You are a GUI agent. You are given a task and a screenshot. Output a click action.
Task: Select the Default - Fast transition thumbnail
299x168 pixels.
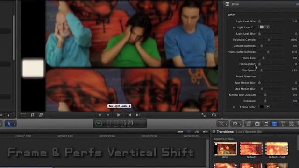(x=277, y=149)
